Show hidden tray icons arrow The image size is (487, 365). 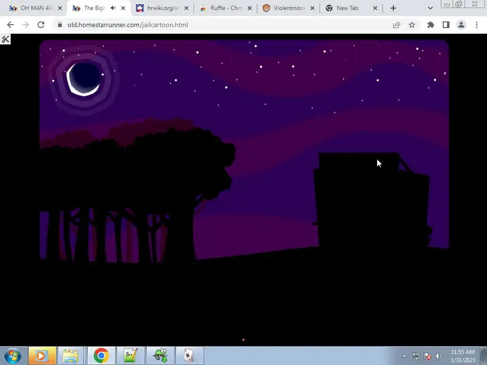point(404,356)
